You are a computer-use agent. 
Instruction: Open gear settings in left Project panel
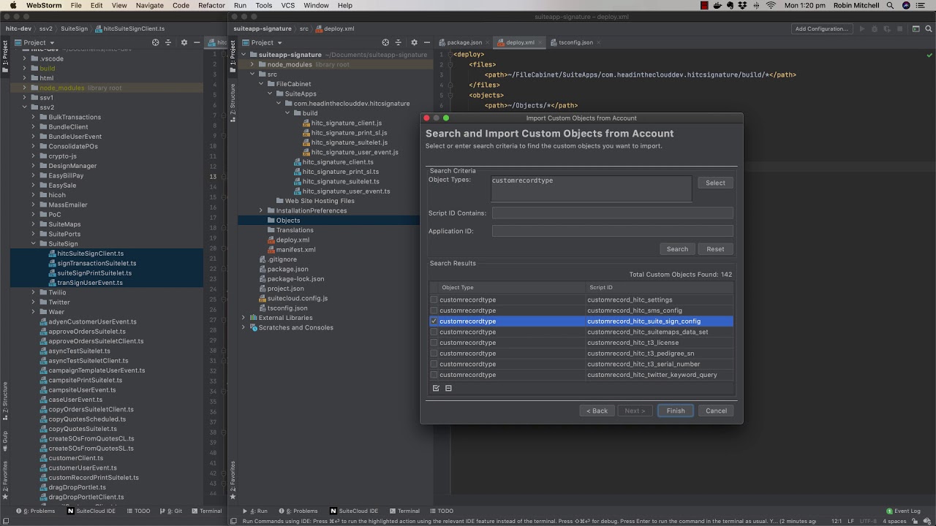coord(184,42)
